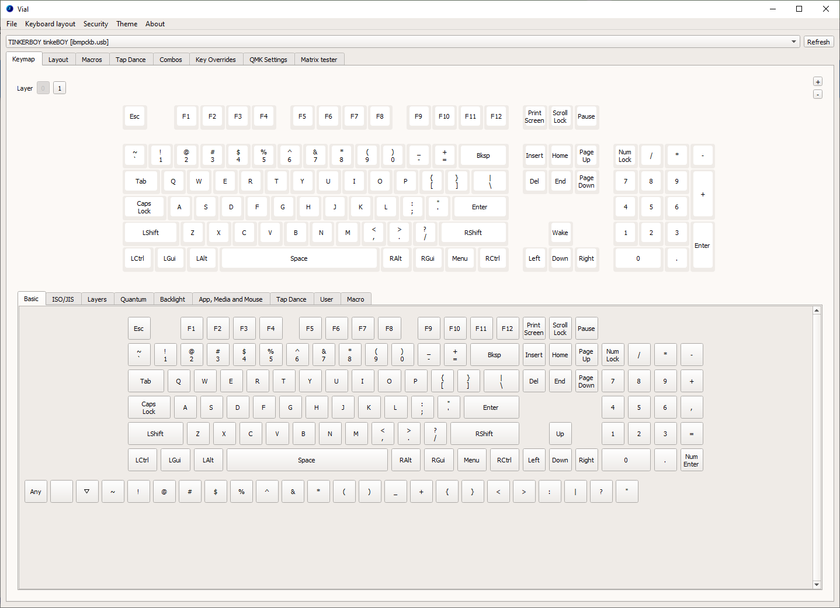Open the ISO/JIS keycode tab
Viewport: 840px width, 608px height.
pos(63,299)
